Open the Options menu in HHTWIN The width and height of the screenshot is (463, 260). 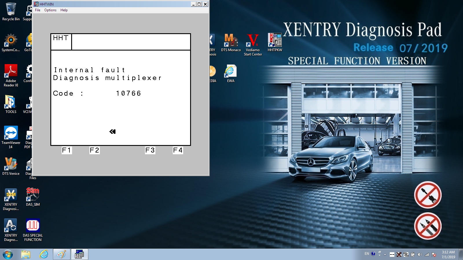click(50, 10)
